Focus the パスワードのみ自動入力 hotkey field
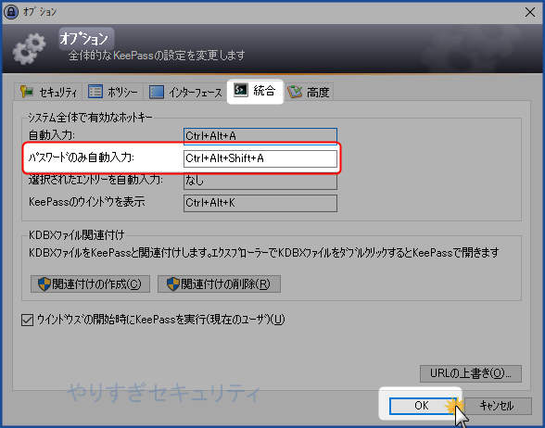This screenshot has width=545, height=428. pos(260,158)
